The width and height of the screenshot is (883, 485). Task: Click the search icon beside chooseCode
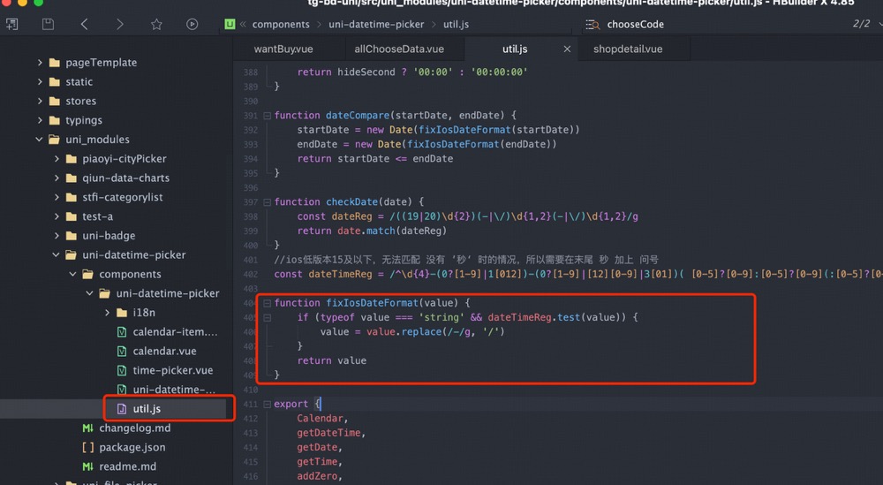[591, 25]
